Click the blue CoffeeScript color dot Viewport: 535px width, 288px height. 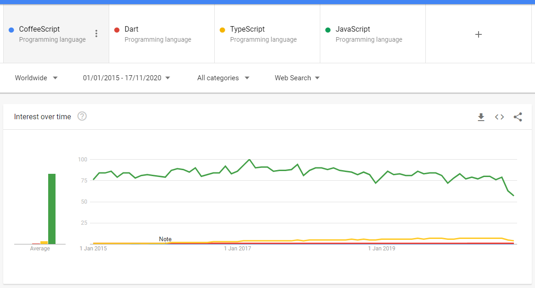tap(11, 29)
